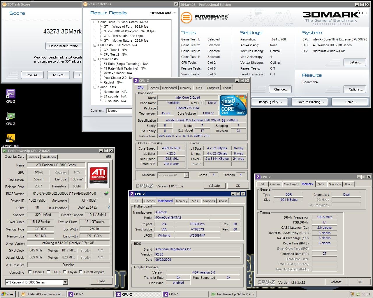Collapse the CPU Tests tree node
This screenshot has width=373, height=298.
click(95, 45)
